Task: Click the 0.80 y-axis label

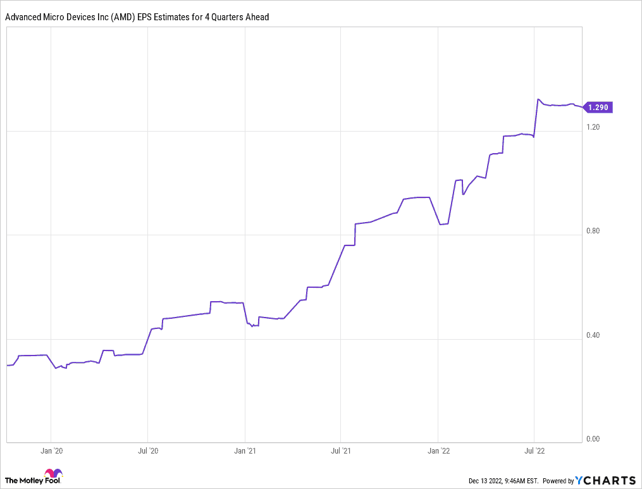Action: tap(594, 231)
